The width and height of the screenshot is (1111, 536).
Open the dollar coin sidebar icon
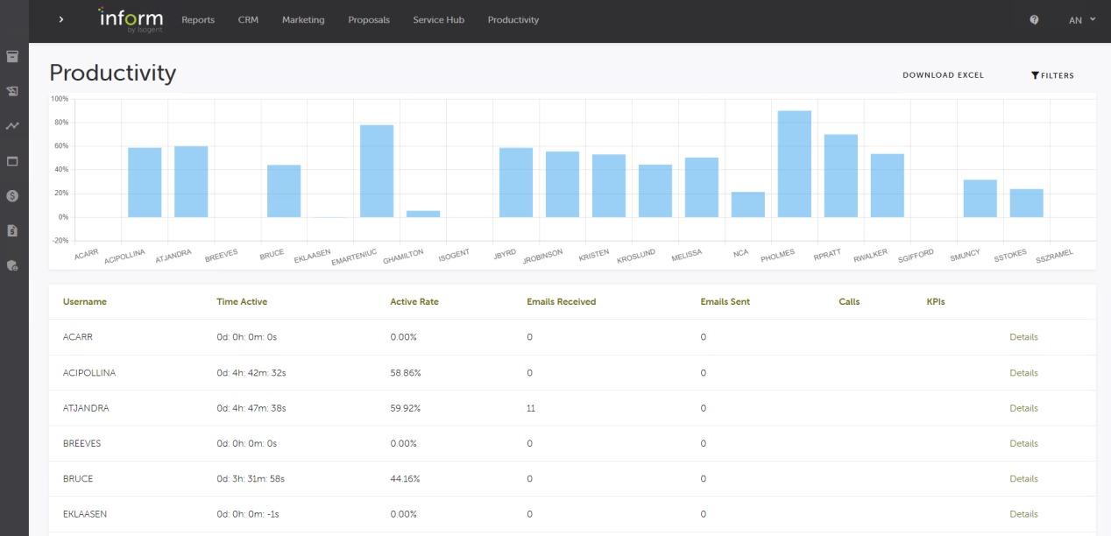12,196
